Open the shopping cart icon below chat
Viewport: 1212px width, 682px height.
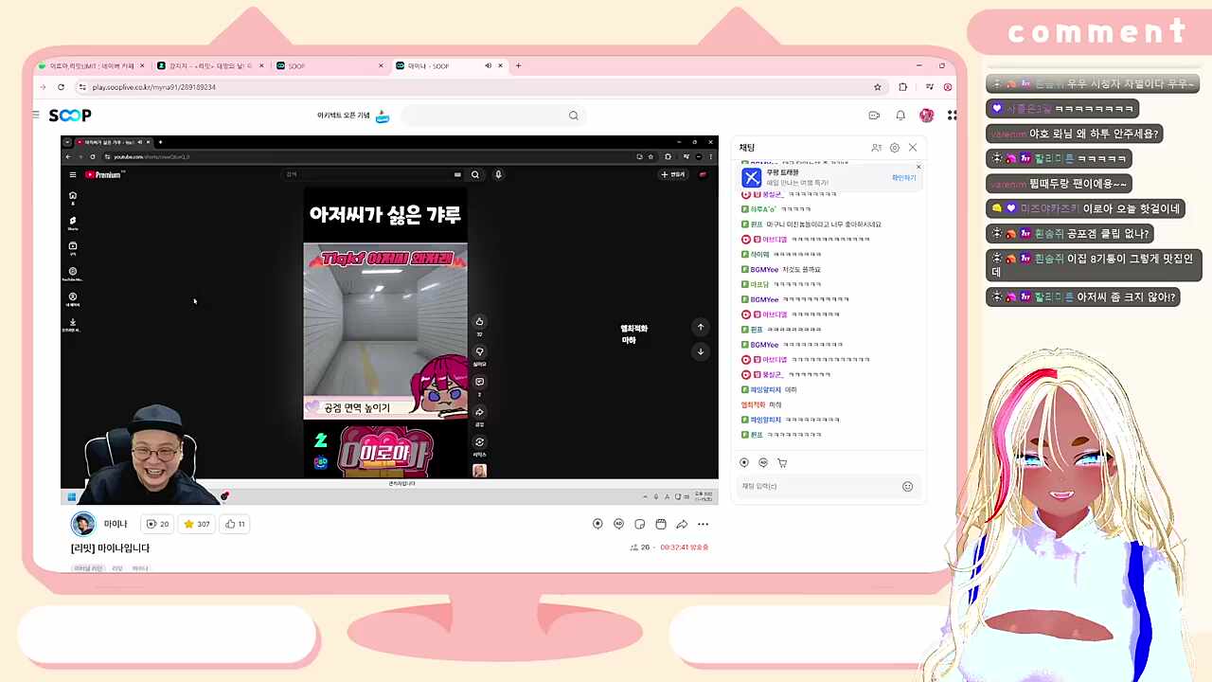pos(782,463)
